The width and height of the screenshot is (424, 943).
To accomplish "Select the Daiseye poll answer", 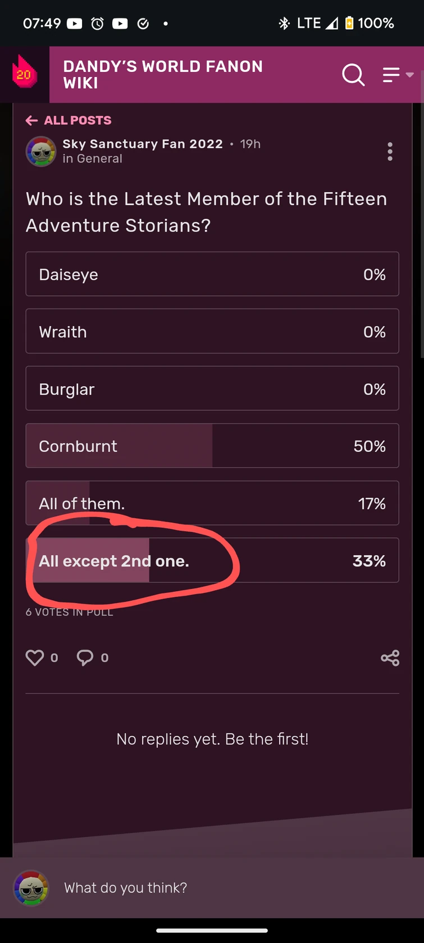I will point(212,274).
